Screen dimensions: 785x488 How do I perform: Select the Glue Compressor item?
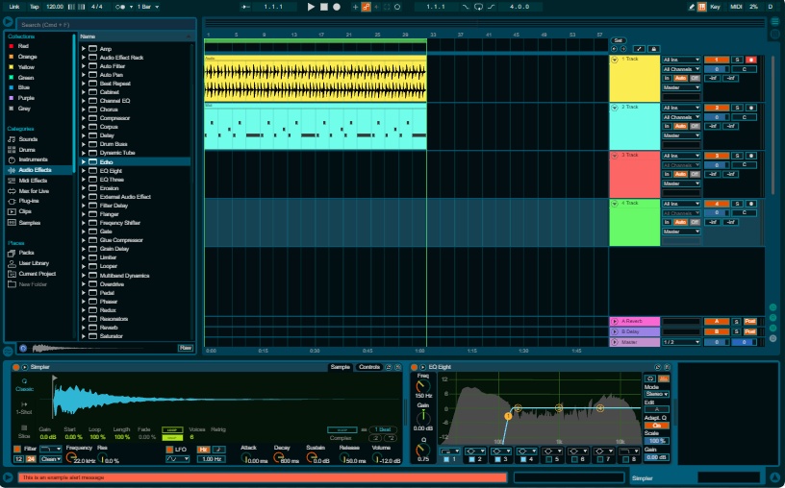[x=121, y=240]
